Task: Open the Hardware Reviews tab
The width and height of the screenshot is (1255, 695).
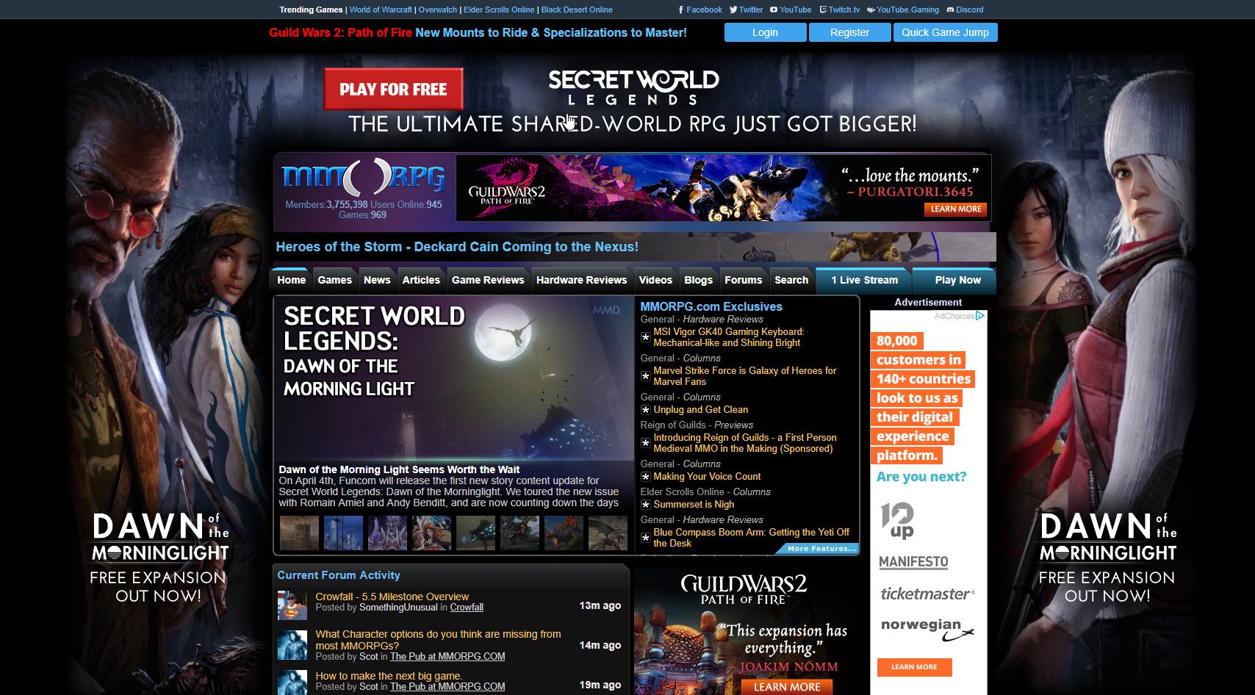Action: [581, 280]
